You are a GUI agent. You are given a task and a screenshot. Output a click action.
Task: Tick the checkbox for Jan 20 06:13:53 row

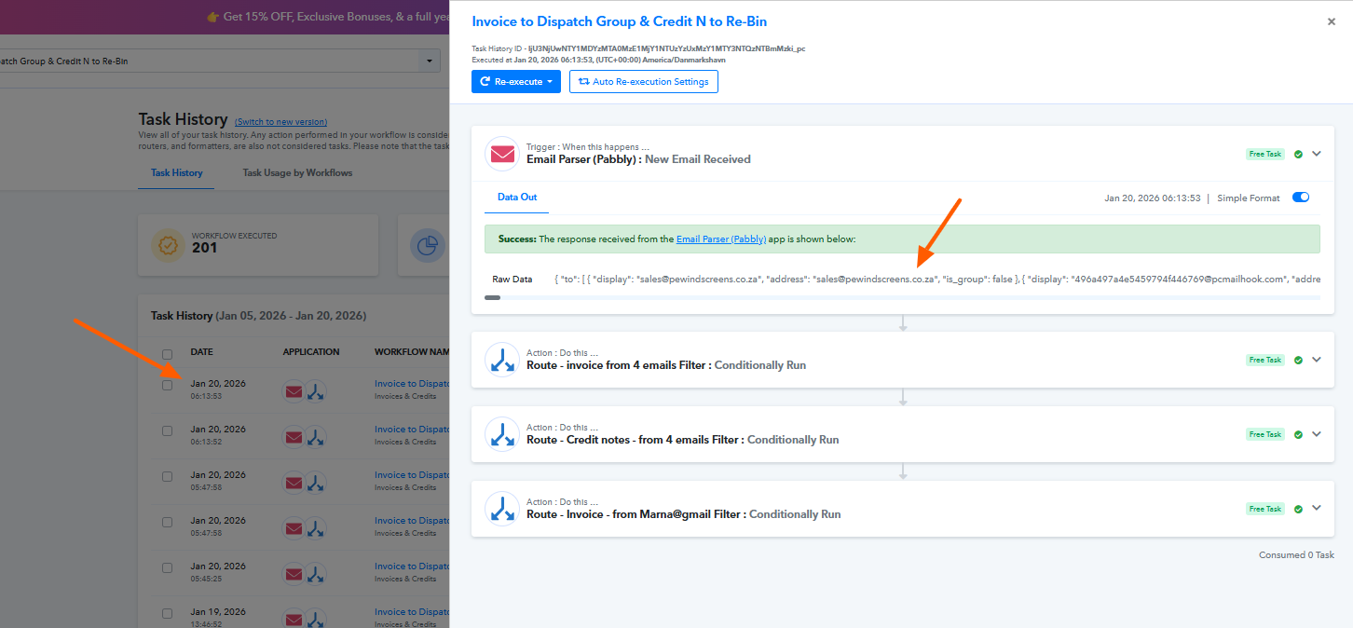click(x=168, y=385)
